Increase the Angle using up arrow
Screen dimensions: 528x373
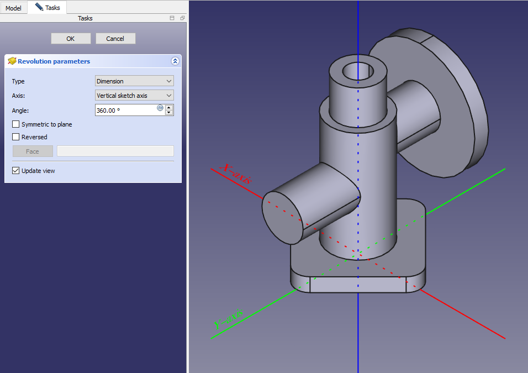169,107
